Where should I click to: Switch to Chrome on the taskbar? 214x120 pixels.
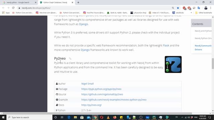click(x=95, y=117)
